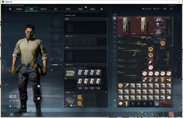Click the 长弓溪谷 4/4 label

[82, 68]
